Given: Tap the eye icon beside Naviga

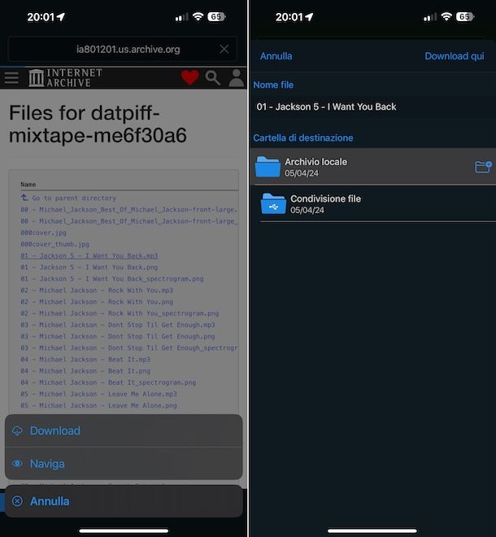Looking at the screenshot, I should click(x=17, y=464).
